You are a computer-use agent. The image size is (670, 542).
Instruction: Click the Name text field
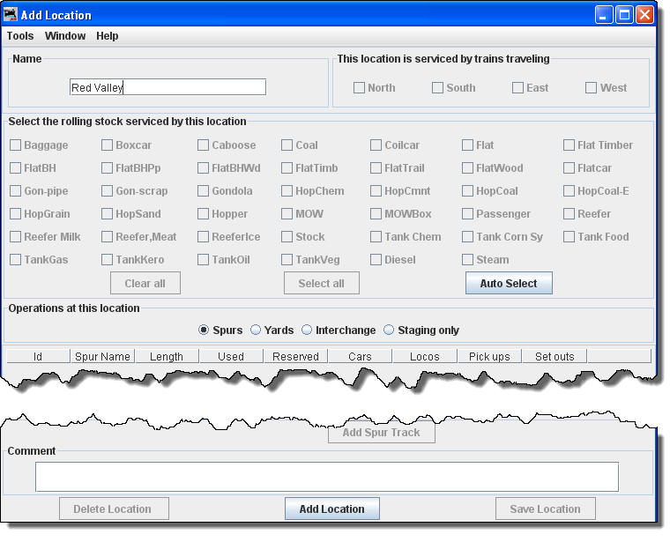(167, 87)
